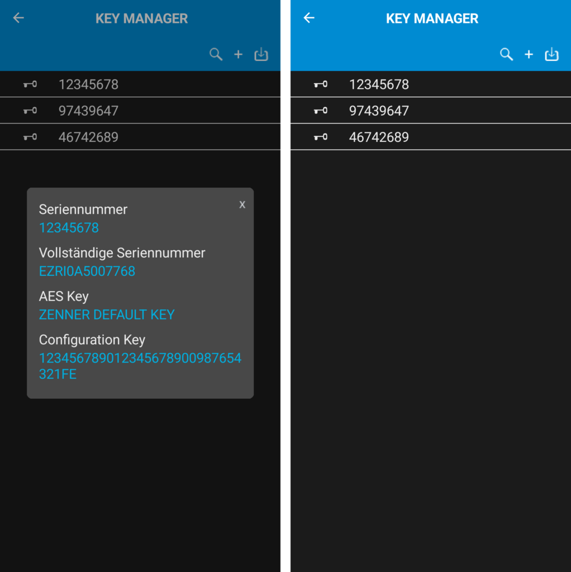Open the search icon on the right screen
Screen dimensions: 571x572
pos(506,54)
